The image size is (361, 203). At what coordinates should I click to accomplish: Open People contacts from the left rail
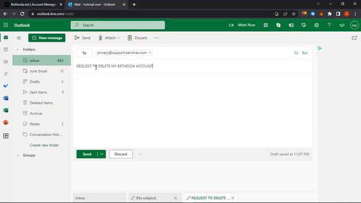point(6,61)
